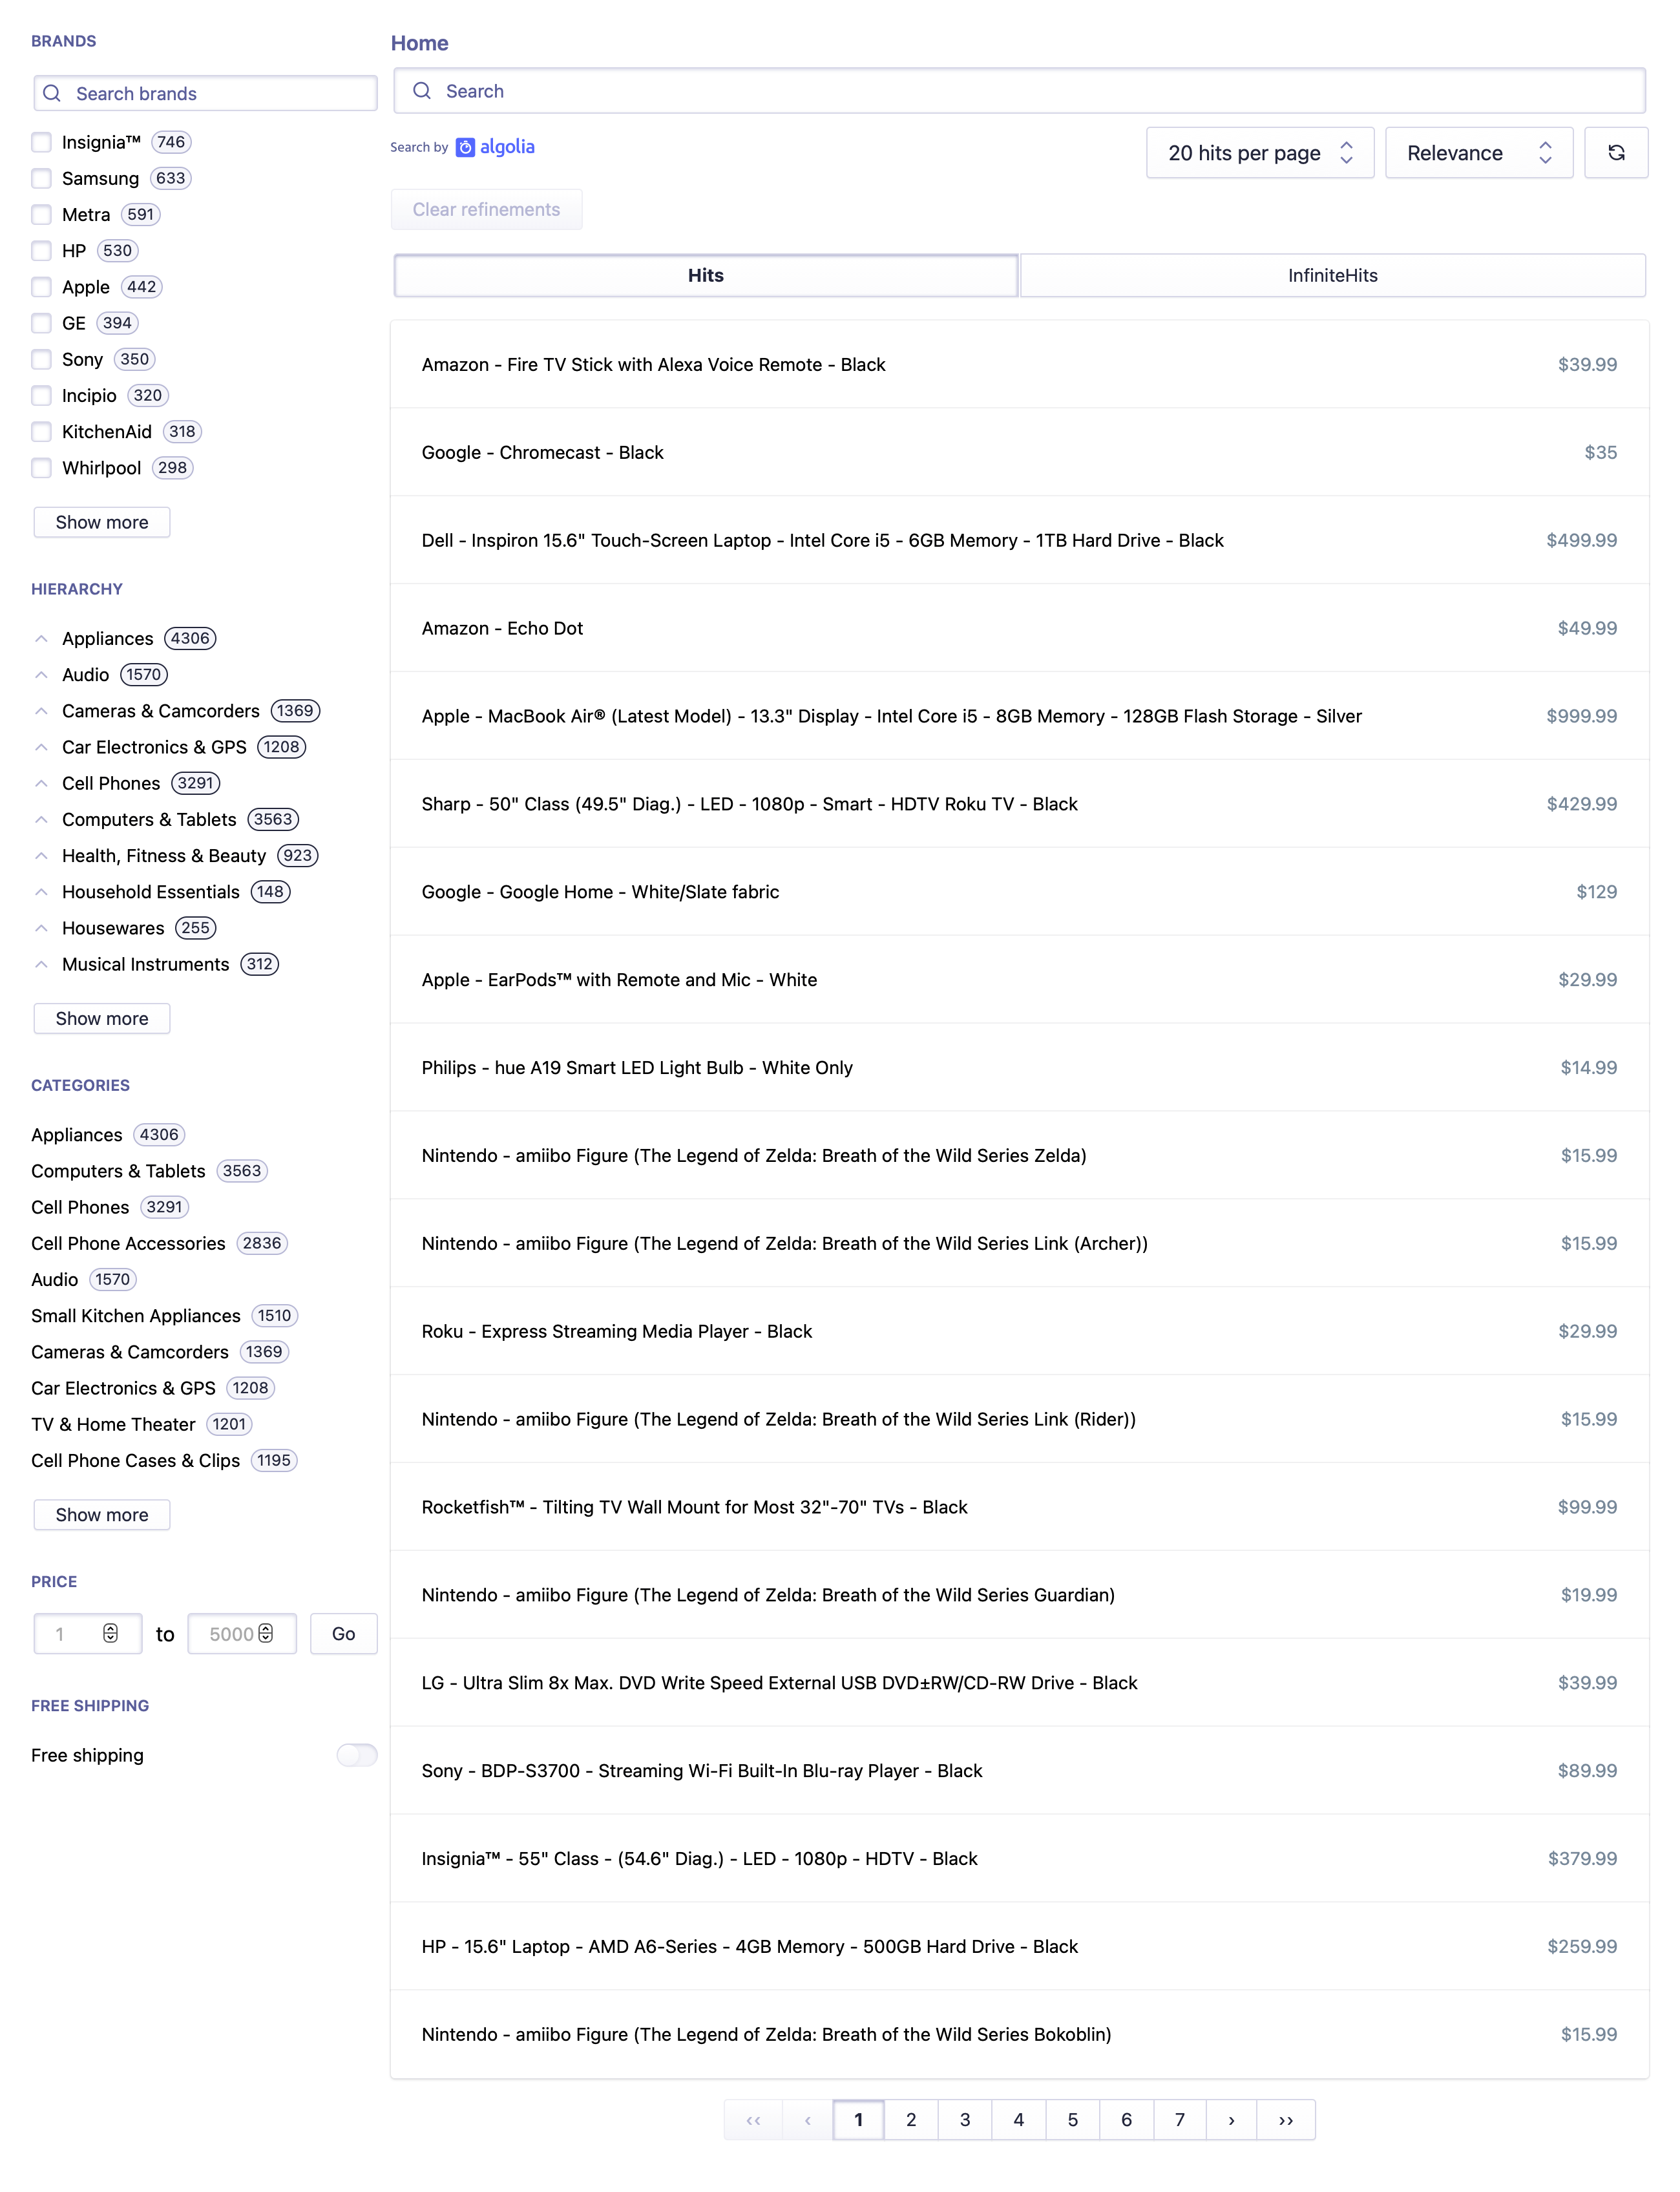Focus the maximum price input

[x=242, y=1633]
